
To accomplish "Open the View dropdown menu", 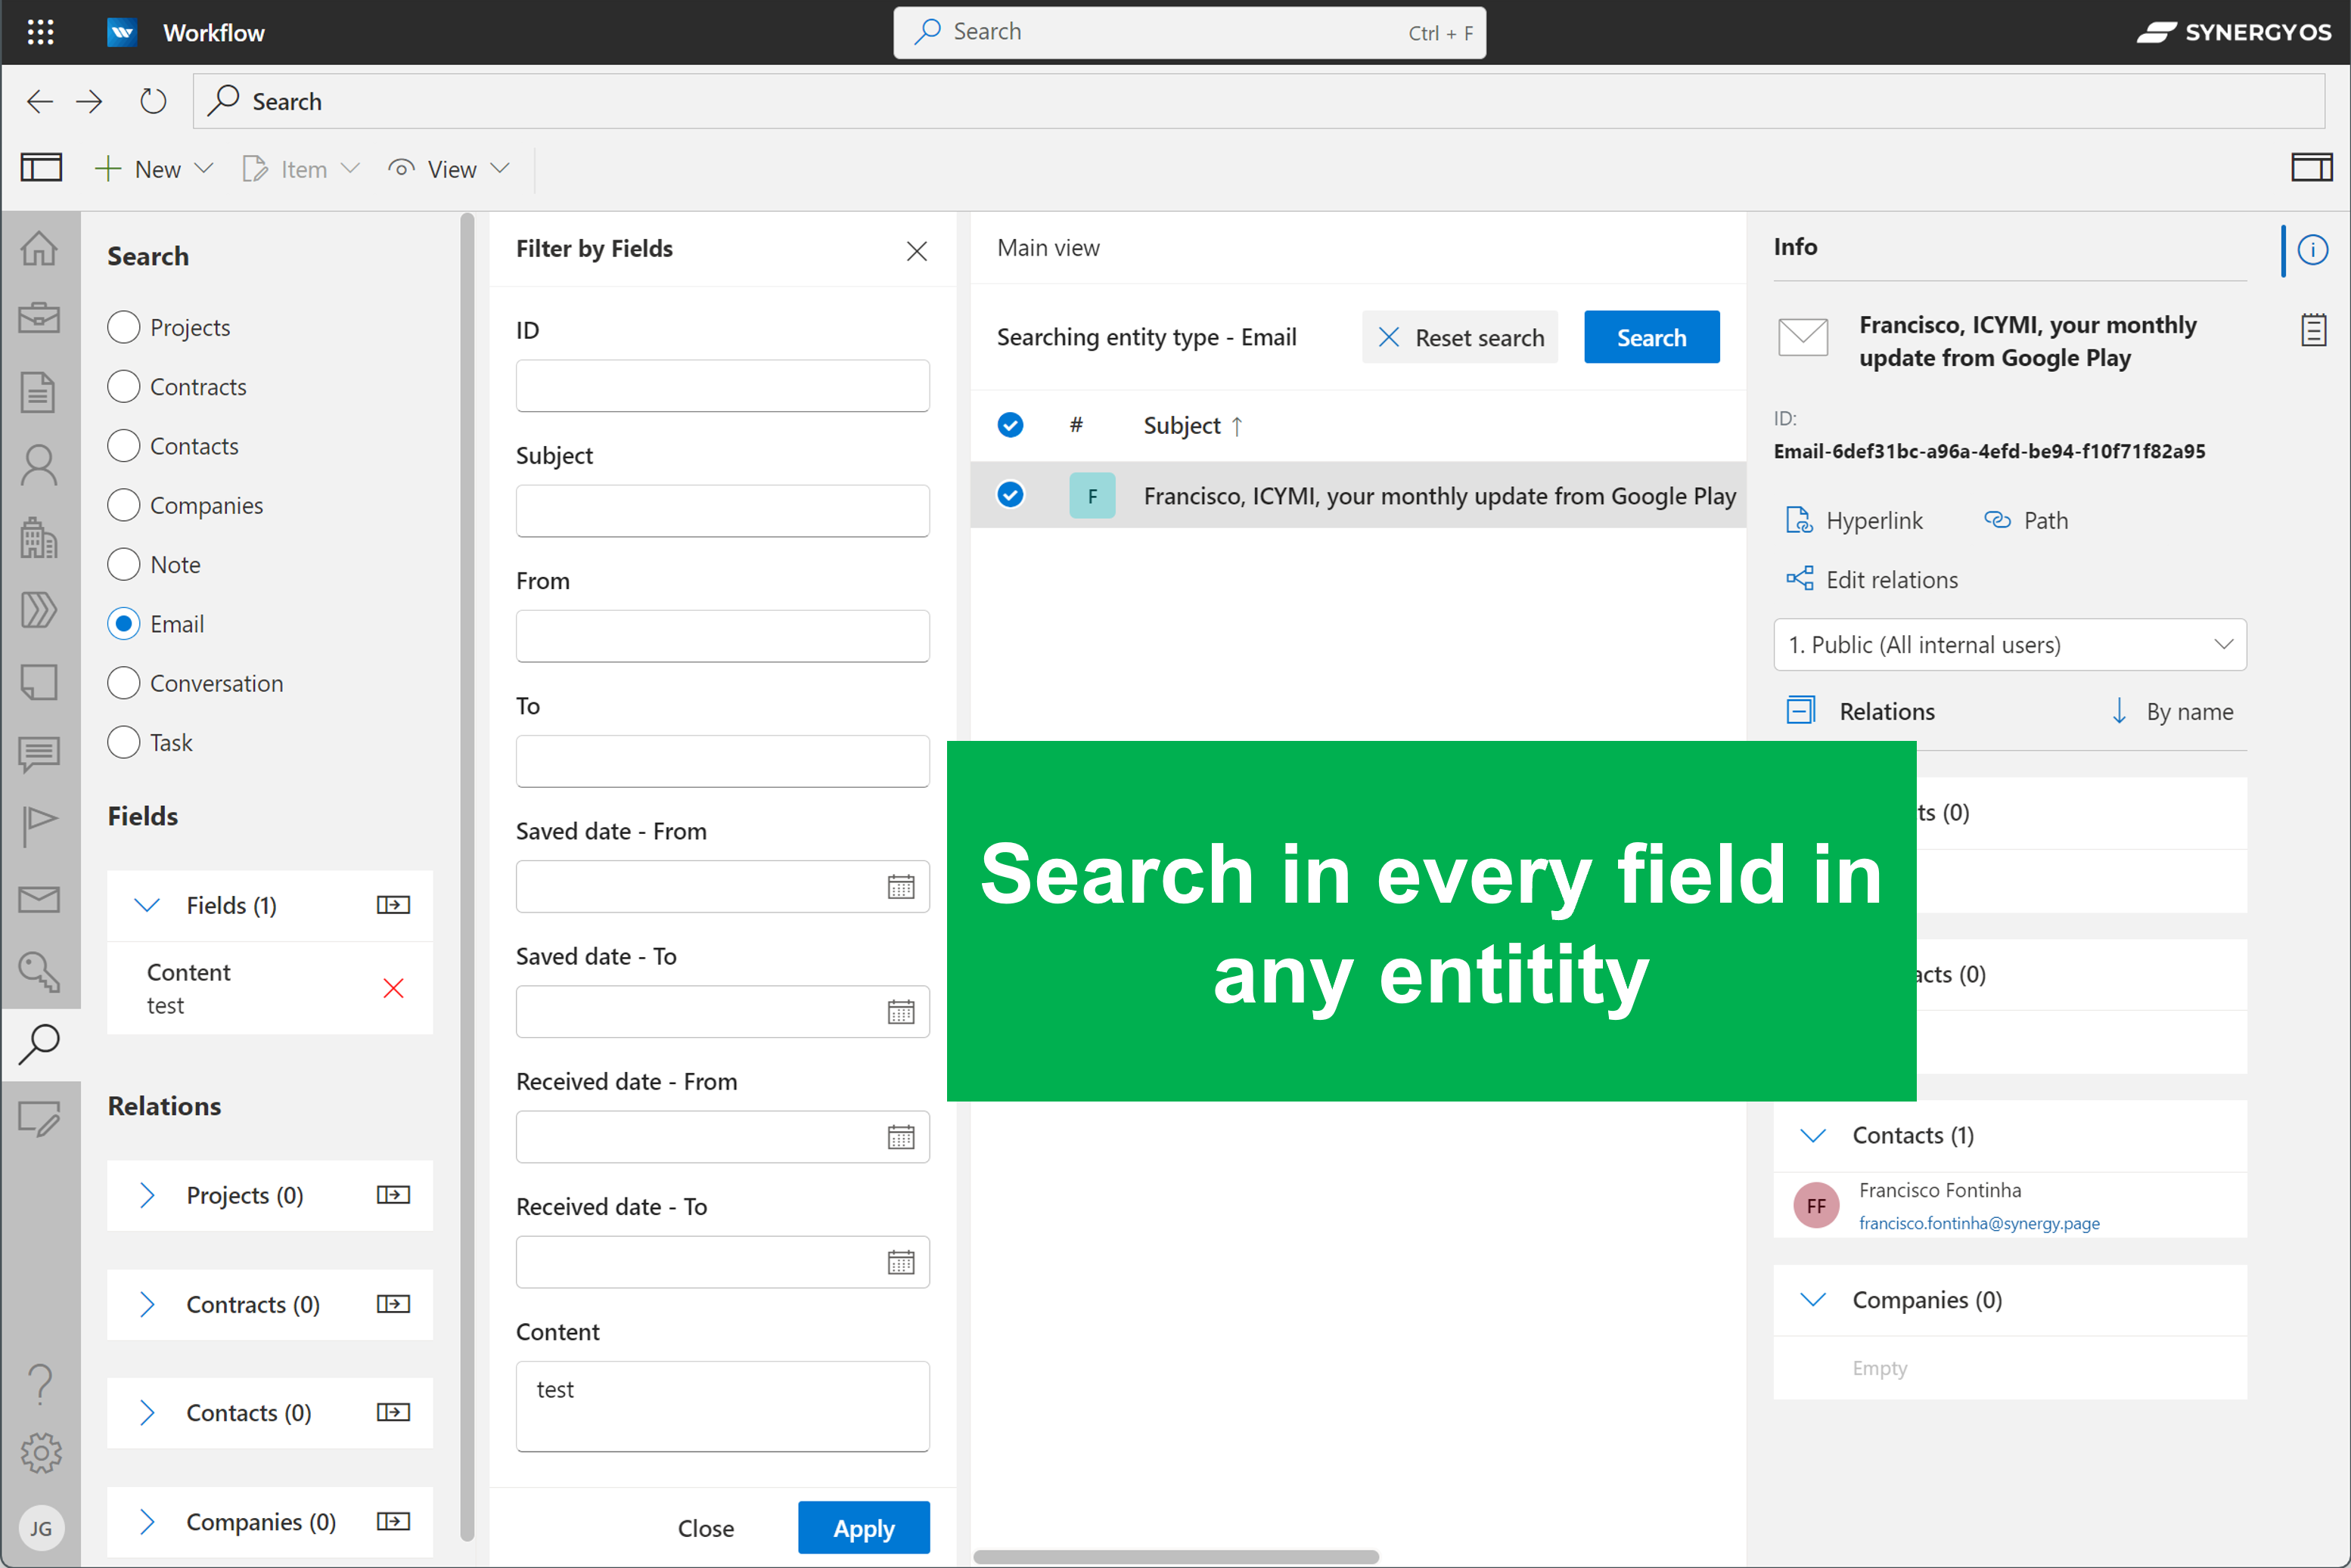I will point(450,169).
